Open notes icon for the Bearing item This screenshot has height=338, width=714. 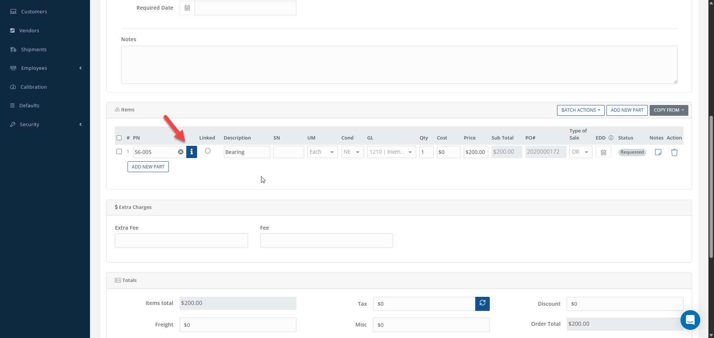click(x=658, y=152)
